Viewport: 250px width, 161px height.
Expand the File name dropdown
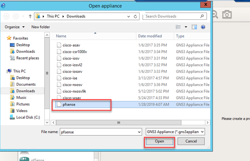coord(139,132)
